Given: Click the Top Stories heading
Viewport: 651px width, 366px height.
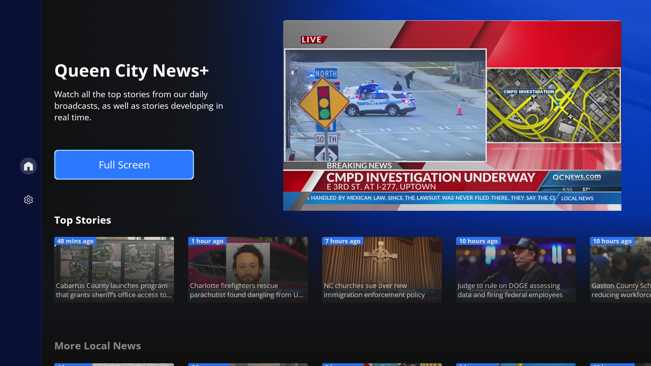Looking at the screenshot, I should (x=83, y=220).
